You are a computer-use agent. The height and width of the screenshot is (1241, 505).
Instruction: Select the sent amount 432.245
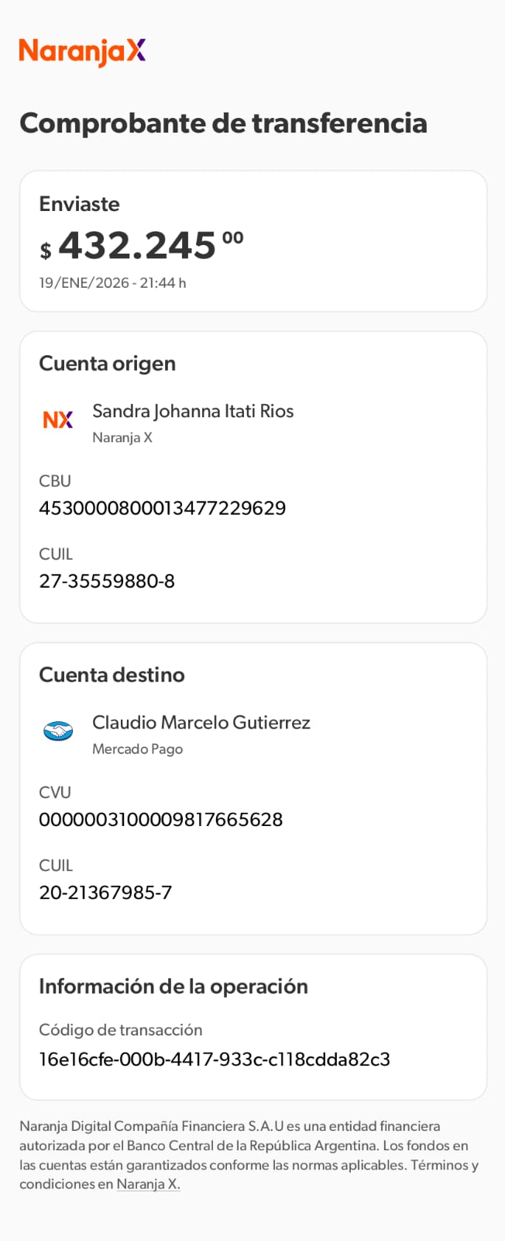pos(137,246)
